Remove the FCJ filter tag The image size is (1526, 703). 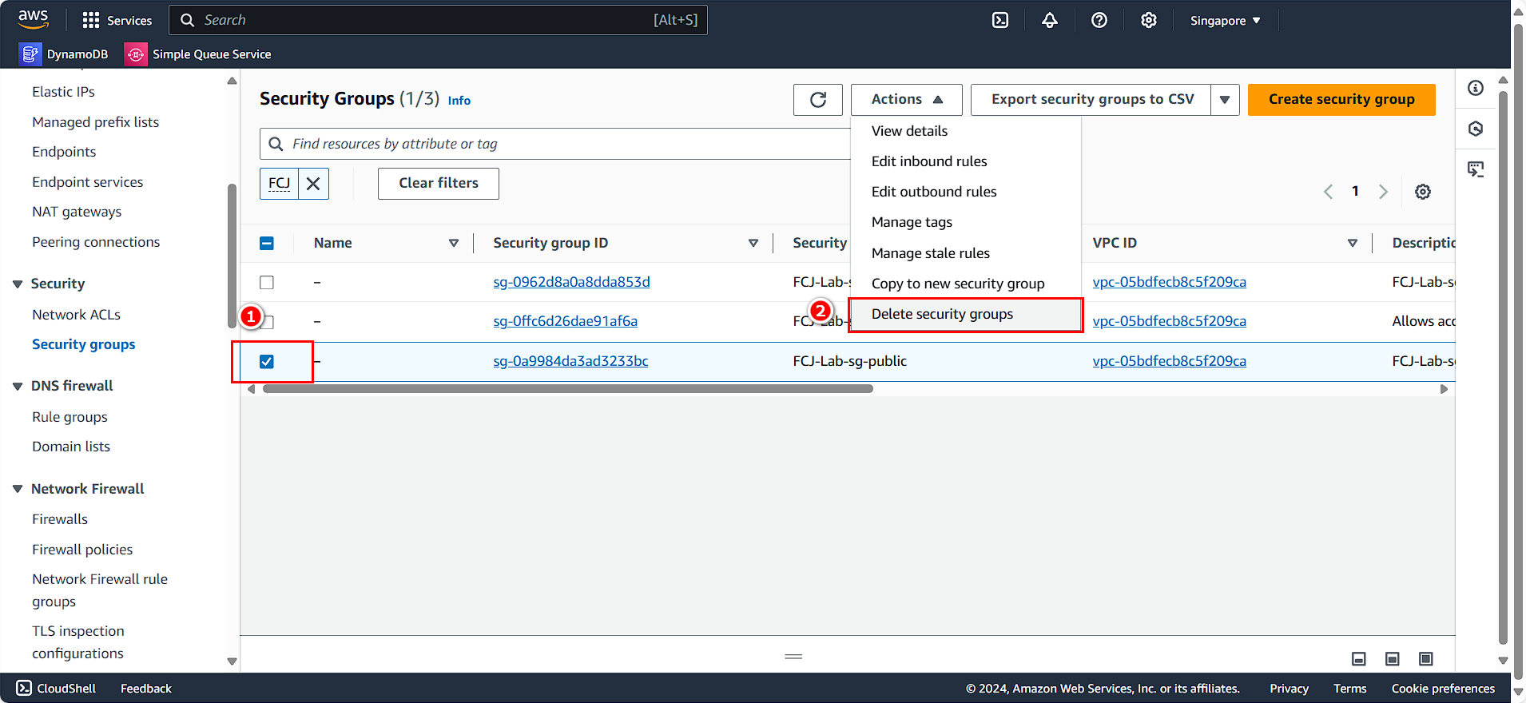(313, 184)
